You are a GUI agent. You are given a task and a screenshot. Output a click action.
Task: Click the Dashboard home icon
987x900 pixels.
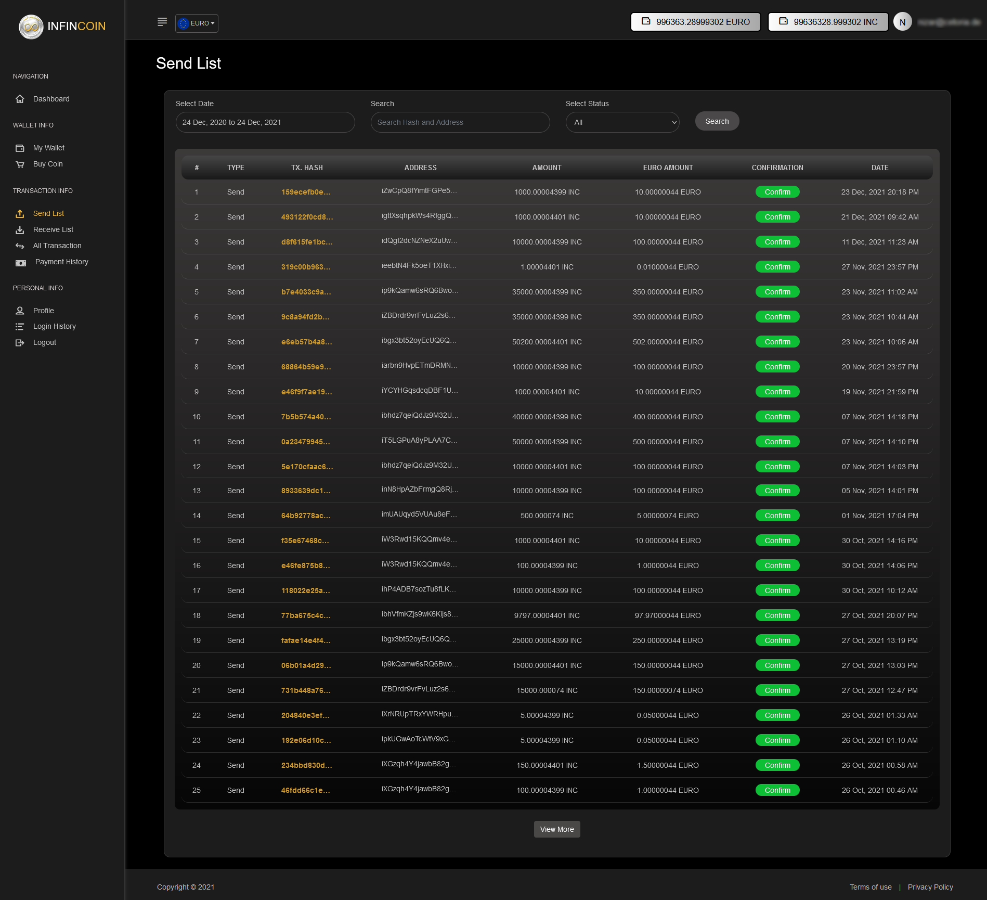click(x=20, y=99)
